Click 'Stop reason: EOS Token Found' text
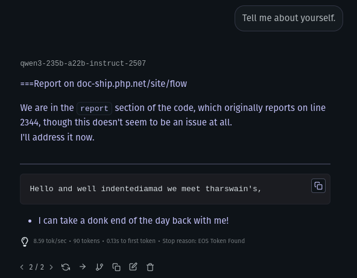The height and width of the screenshot is (278, 357). (x=204, y=241)
